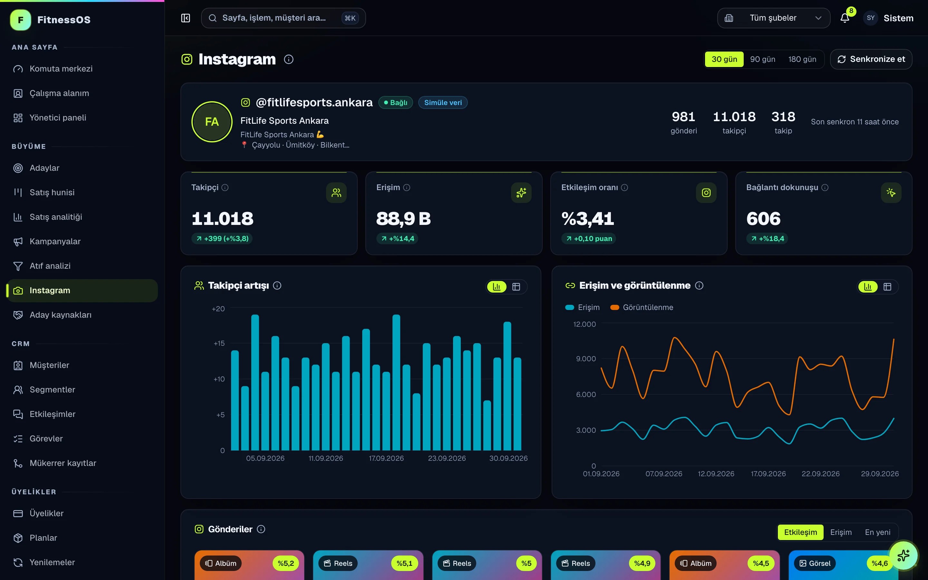Click the info icon beside Erişim ve görüntülenme
Screen dimensions: 928x580
point(700,286)
